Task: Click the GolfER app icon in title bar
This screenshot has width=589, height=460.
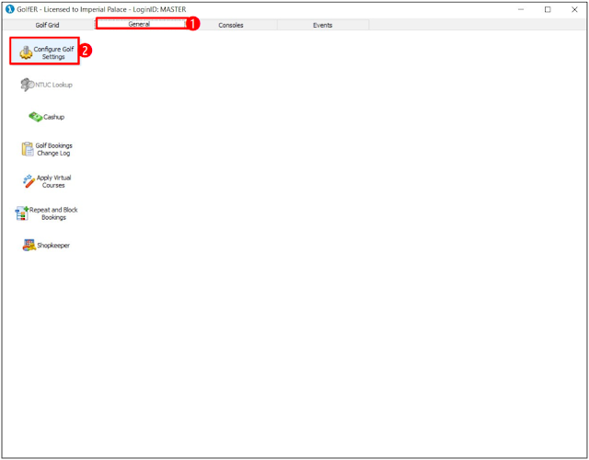Action: click(10, 9)
